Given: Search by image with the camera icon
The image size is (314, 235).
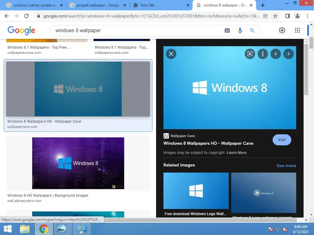Looking at the screenshot, I should tap(227, 31).
